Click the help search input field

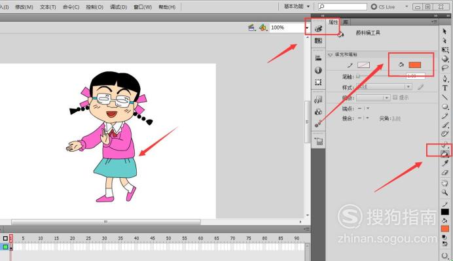[342, 7]
